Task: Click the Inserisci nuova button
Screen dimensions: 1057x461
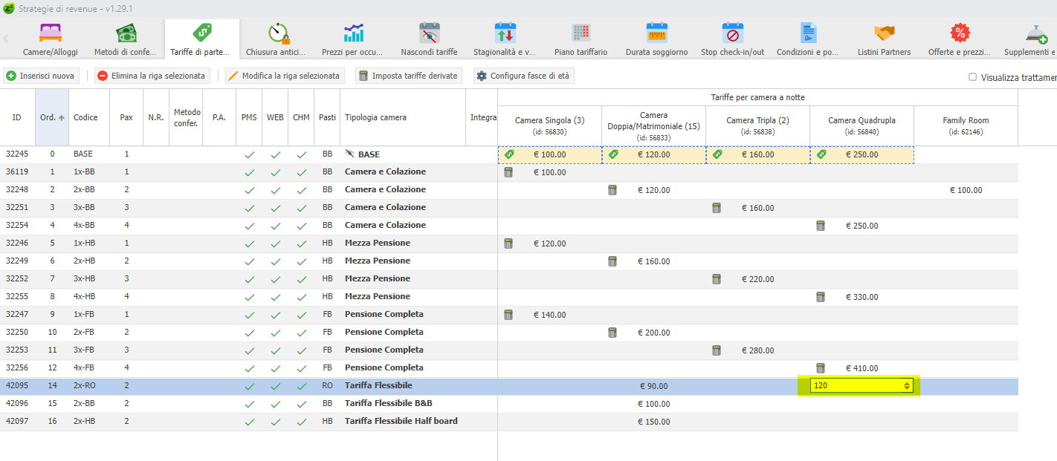Action: coord(42,76)
